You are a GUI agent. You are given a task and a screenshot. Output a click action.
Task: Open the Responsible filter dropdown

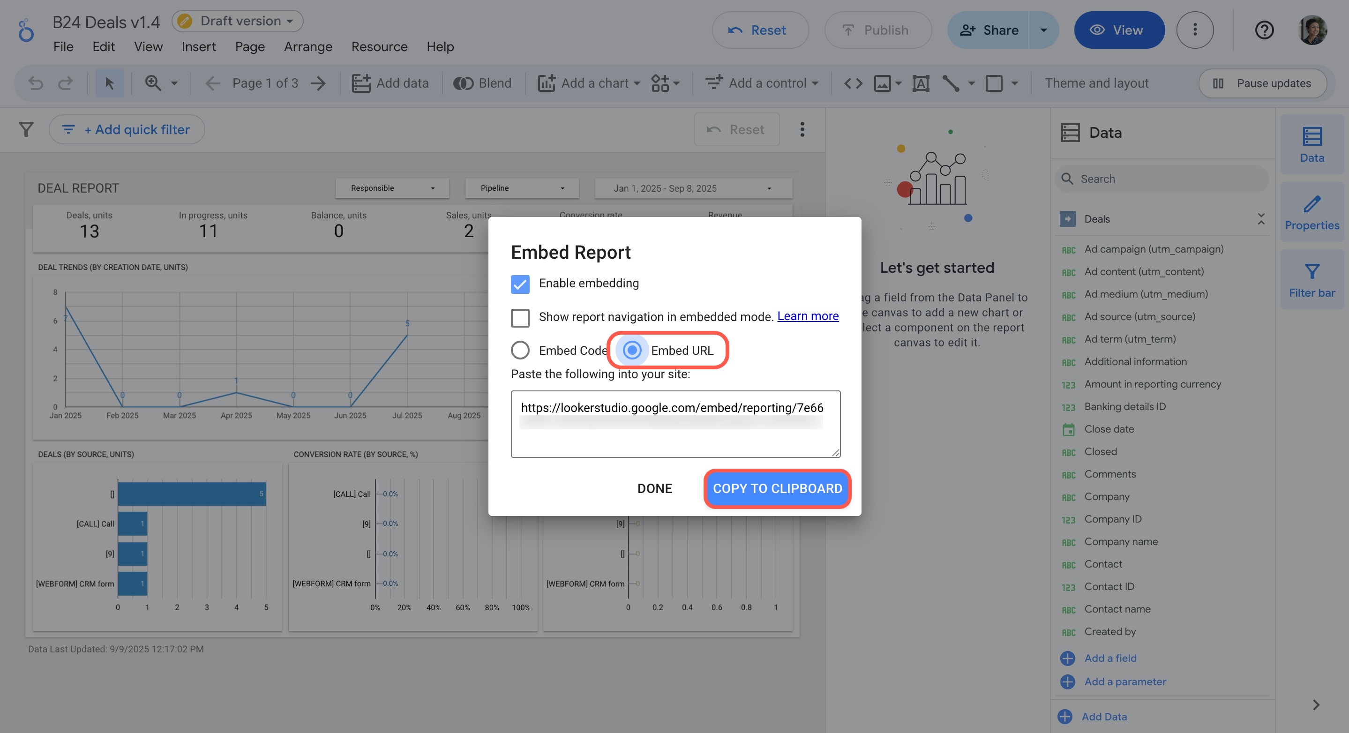click(x=392, y=188)
